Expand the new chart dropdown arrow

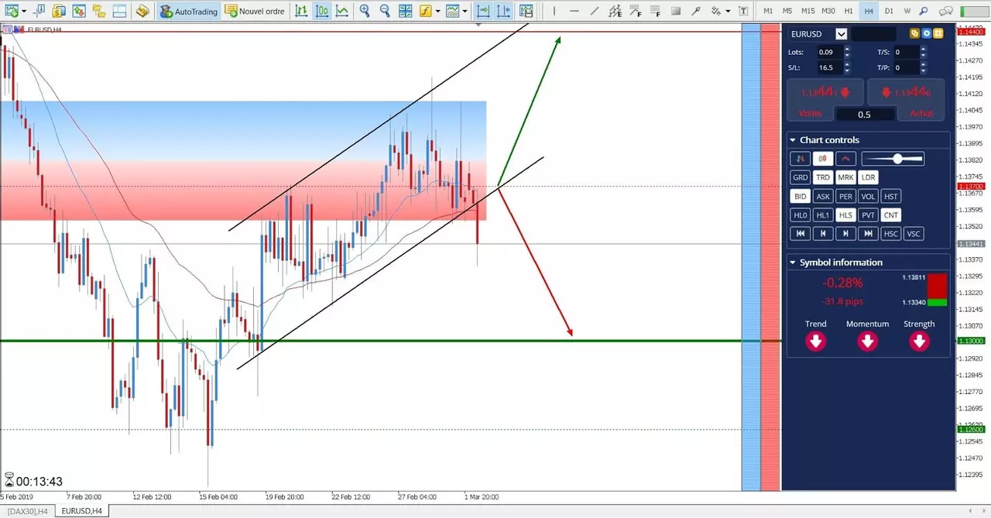click(24, 11)
